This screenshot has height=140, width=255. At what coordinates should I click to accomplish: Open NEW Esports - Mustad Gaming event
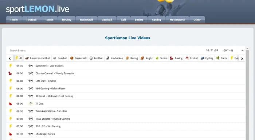click(x=126, y=119)
